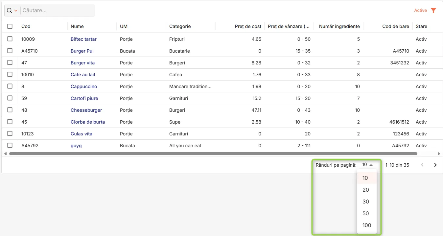
Task: Open Gulas vita product link
Action: tap(82, 134)
